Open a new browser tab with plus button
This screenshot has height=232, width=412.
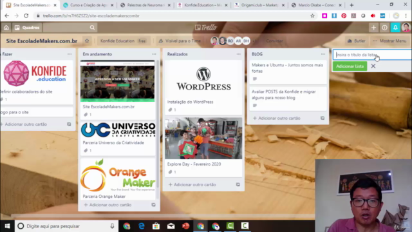pyautogui.click(x=351, y=5)
